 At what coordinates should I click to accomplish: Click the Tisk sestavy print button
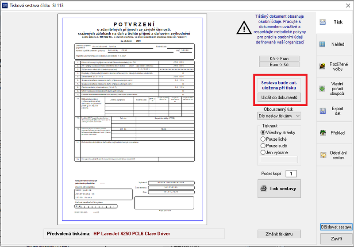click(x=279, y=189)
